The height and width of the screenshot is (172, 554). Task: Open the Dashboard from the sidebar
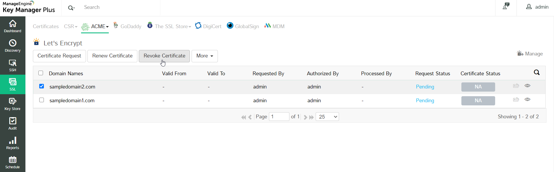click(13, 26)
